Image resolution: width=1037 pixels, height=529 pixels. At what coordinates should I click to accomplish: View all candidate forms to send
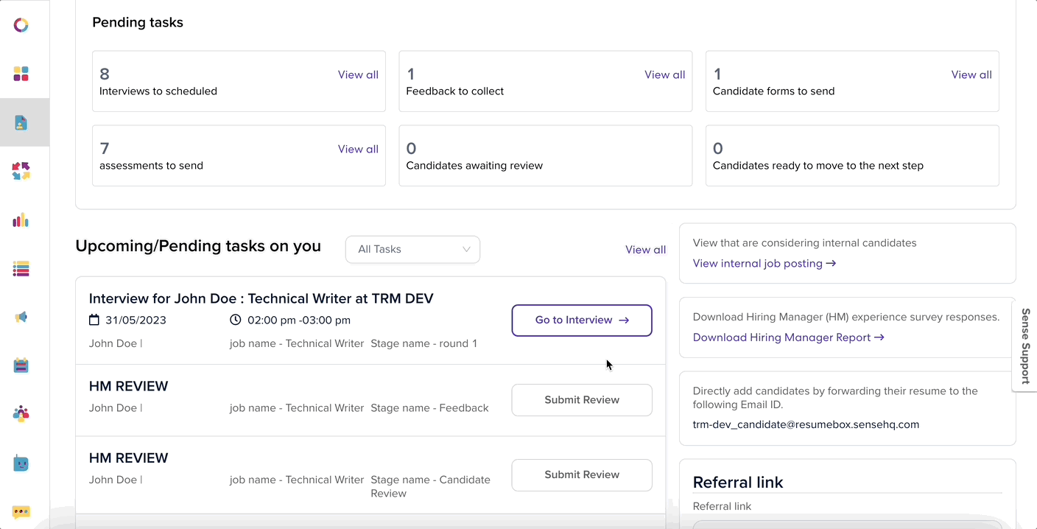(x=971, y=74)
